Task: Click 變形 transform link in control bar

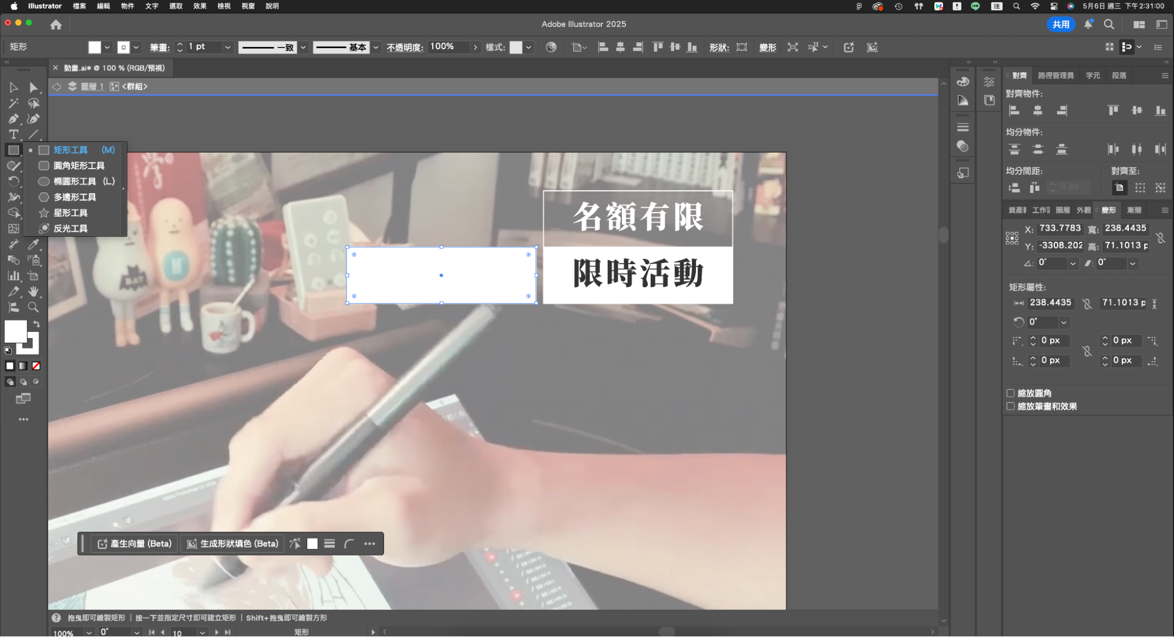Action: pyautogui.click(x=768, y=48)
